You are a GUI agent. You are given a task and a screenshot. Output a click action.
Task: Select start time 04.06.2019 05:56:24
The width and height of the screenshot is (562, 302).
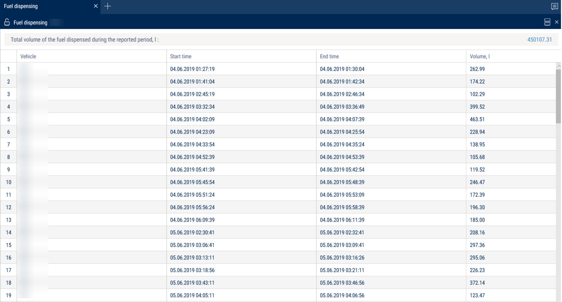point(192,207)
